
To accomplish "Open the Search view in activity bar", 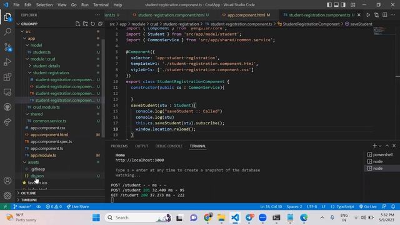I will point(7,32).
